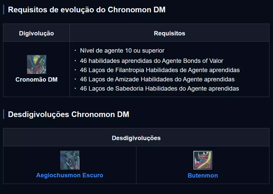Click the blue bar beside Requisitos de evolução heading
The image size is (273, 194).
4,10
